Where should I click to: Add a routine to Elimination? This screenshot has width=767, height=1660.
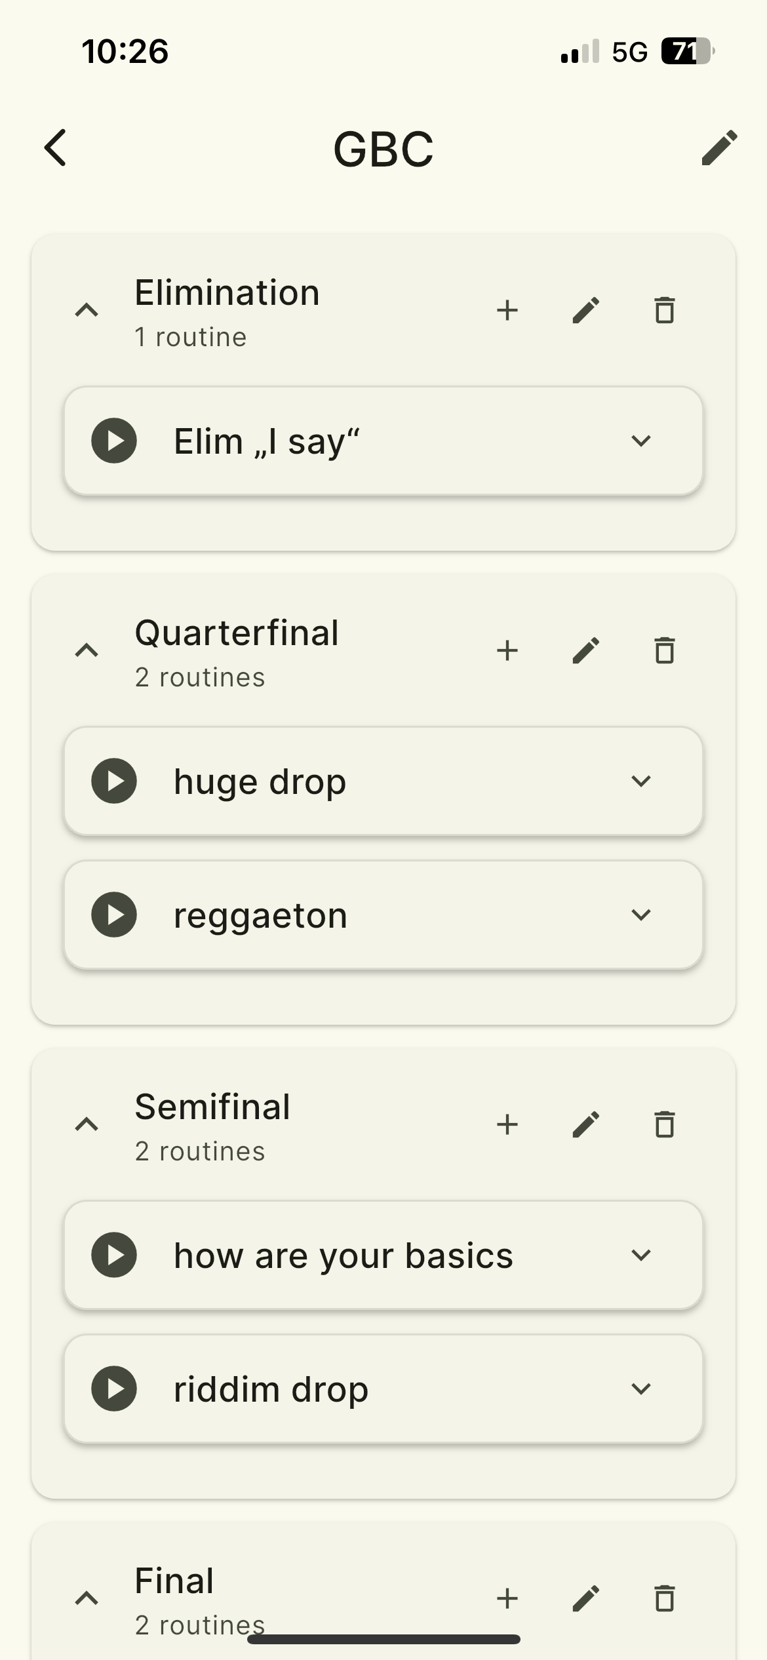[x=507, y=310]
